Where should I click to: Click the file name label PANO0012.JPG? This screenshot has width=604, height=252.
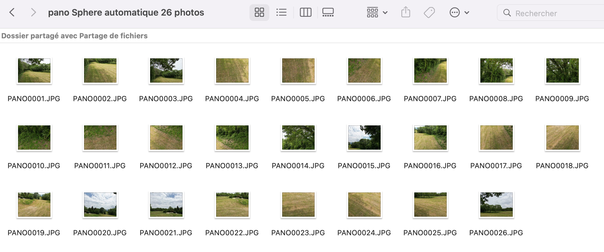166,166
